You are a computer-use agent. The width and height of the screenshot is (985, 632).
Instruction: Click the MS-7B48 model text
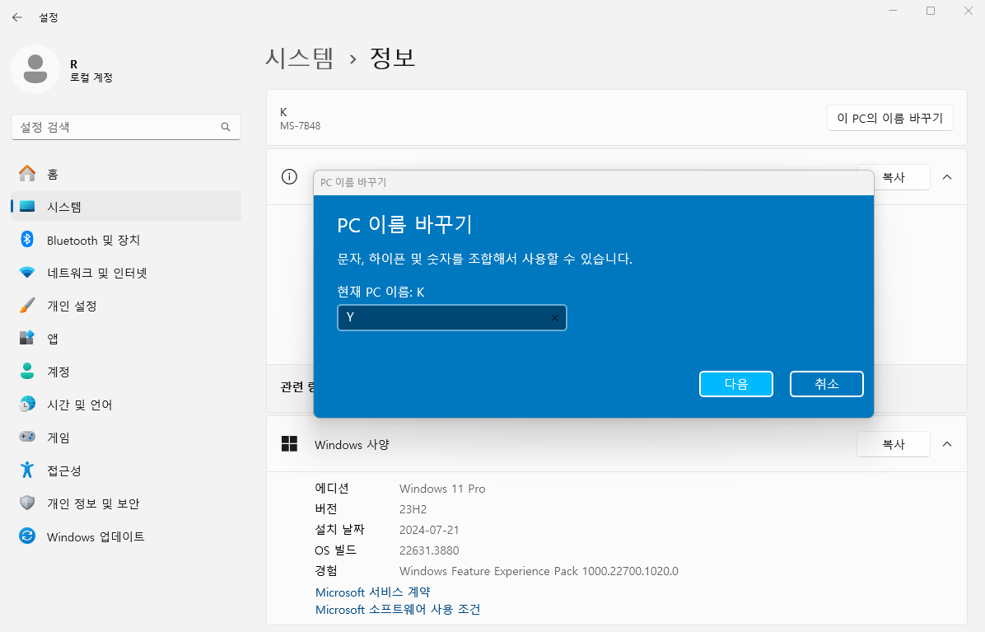point(301,125)
